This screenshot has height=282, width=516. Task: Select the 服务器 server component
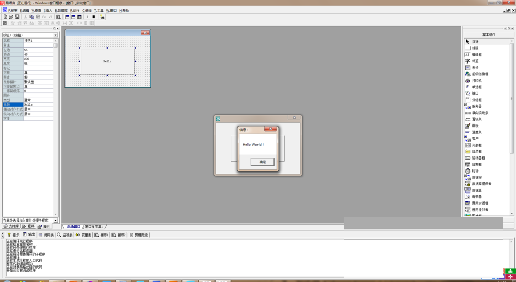(x=488, y=106)
